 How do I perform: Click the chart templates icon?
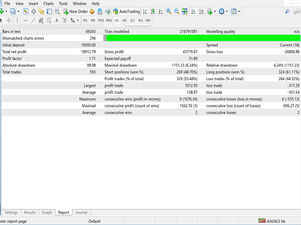click(234, 11)
